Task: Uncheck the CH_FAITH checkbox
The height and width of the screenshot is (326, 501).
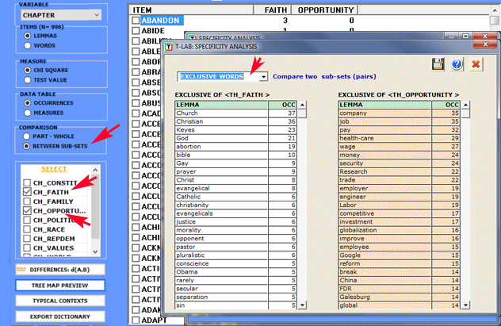Action: tap(27, 192)
